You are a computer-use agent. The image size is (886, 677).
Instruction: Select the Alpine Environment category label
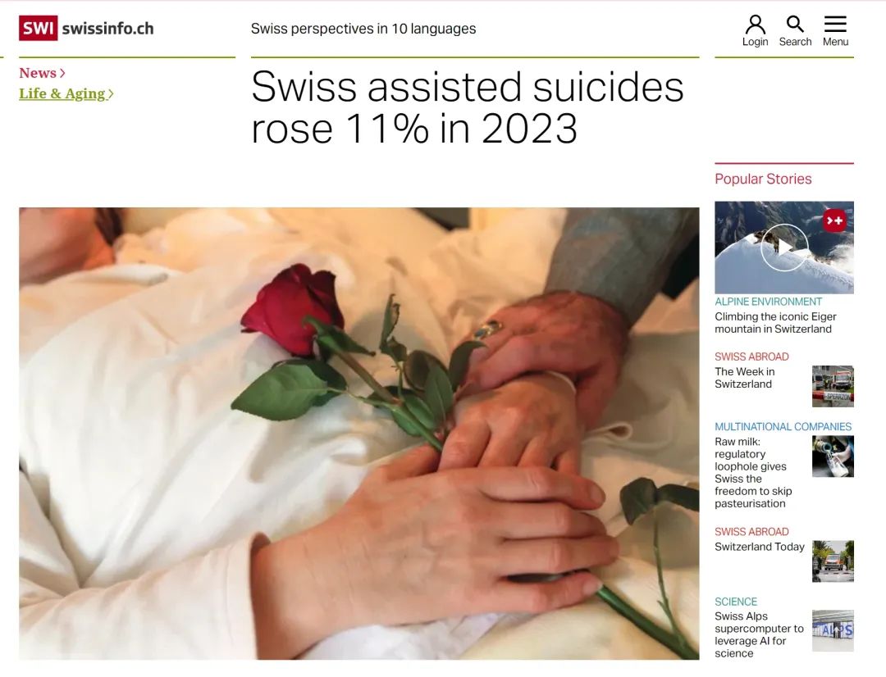click(768, 302)
